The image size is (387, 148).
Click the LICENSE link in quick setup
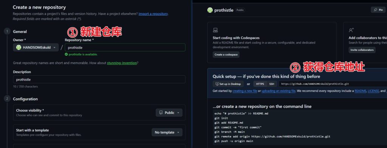tap(373, 91)
